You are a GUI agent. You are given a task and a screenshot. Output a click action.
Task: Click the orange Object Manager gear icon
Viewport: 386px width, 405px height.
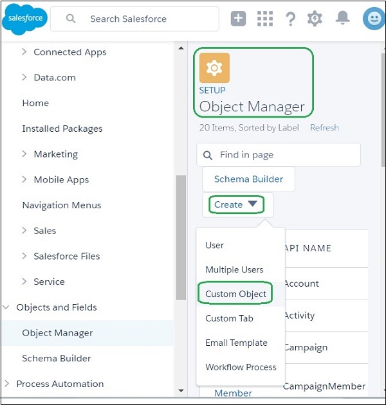(214, 67)
